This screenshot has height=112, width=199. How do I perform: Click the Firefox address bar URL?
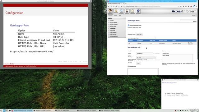pos(141,6)
